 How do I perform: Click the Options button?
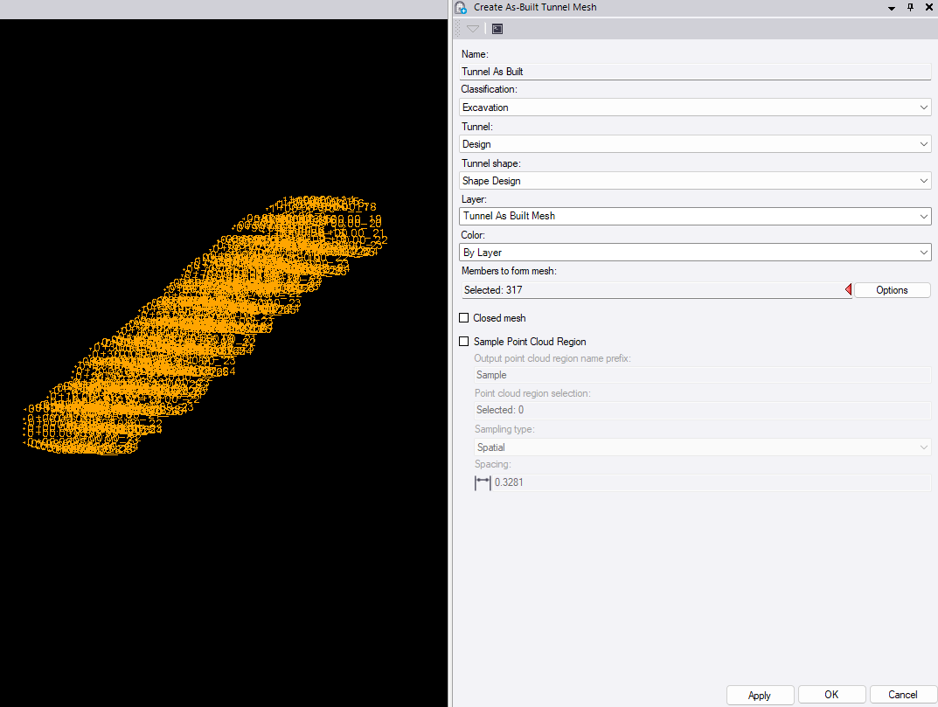[x=892, y=290]
